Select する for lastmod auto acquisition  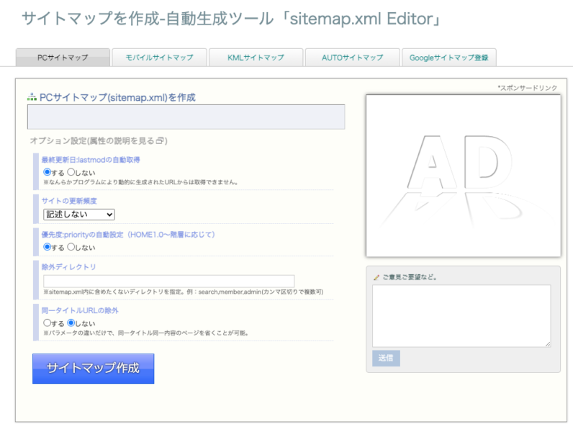pyautogui.click(x=47, y=172)
